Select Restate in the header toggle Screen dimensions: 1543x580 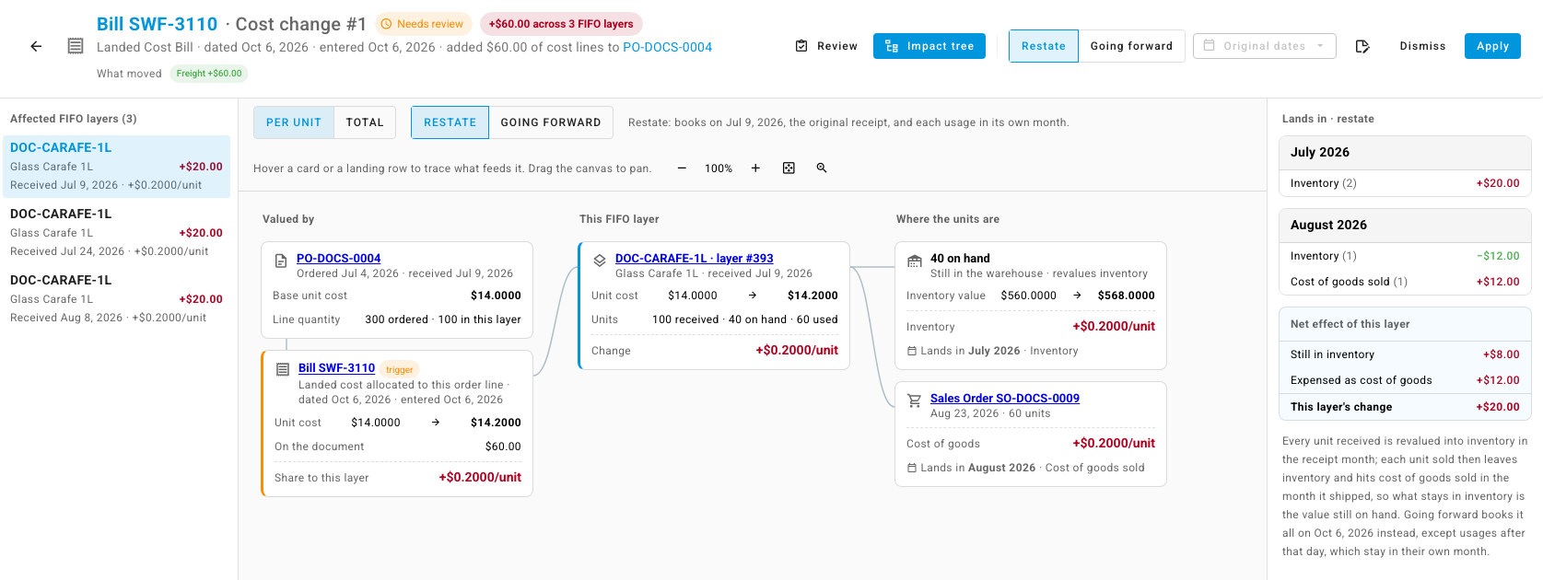coord(1044,46)
